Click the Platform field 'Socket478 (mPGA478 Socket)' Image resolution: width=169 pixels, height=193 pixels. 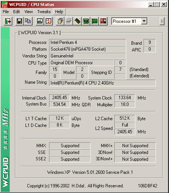87,49
